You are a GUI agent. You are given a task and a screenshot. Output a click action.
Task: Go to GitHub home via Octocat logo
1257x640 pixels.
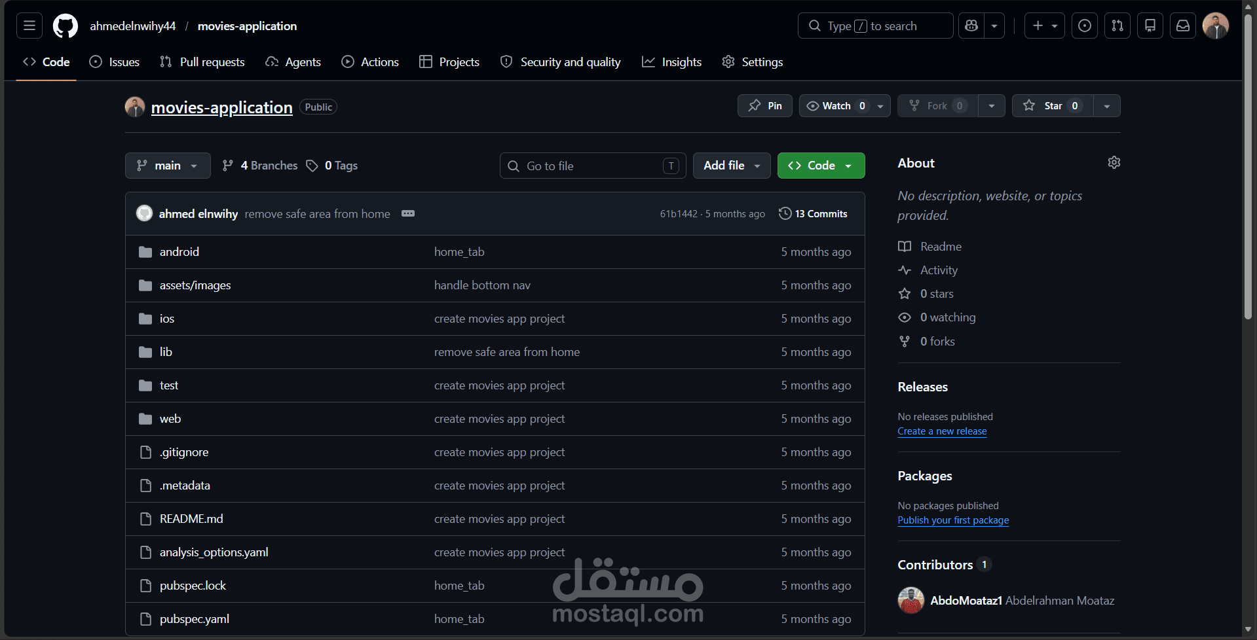pyautogui.click(x=66, y=26)
